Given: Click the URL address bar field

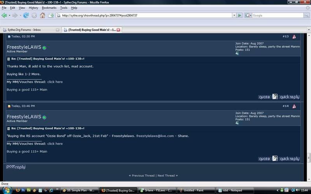Looking at the screenshot, I should pyautogui.click(x=144, y=15).
